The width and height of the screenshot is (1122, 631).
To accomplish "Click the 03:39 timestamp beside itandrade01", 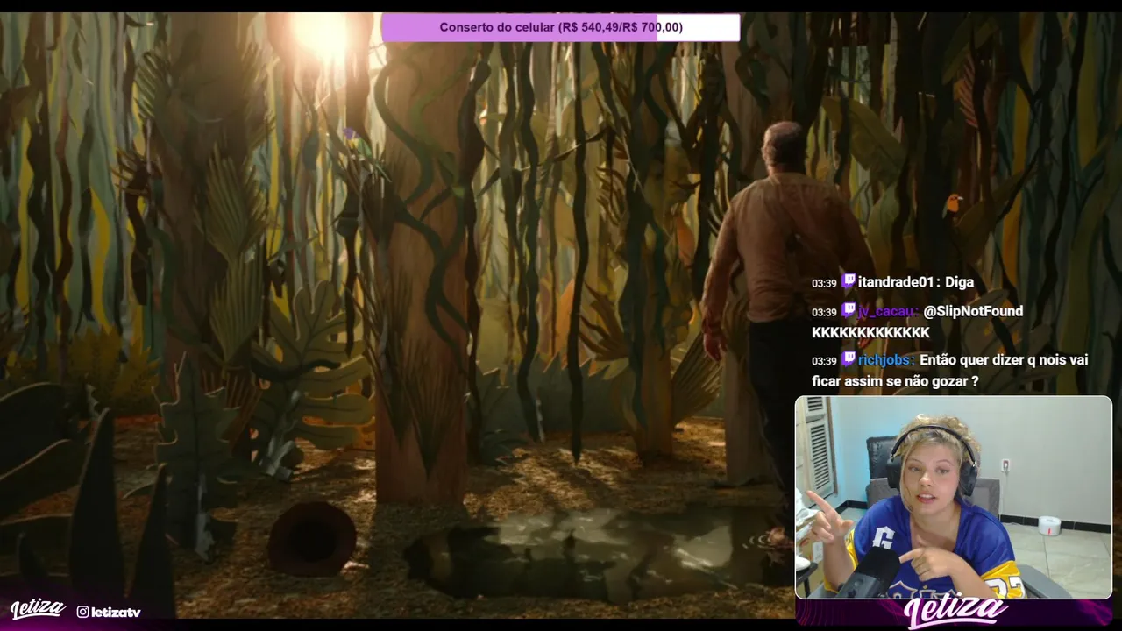I will (824, 283).
